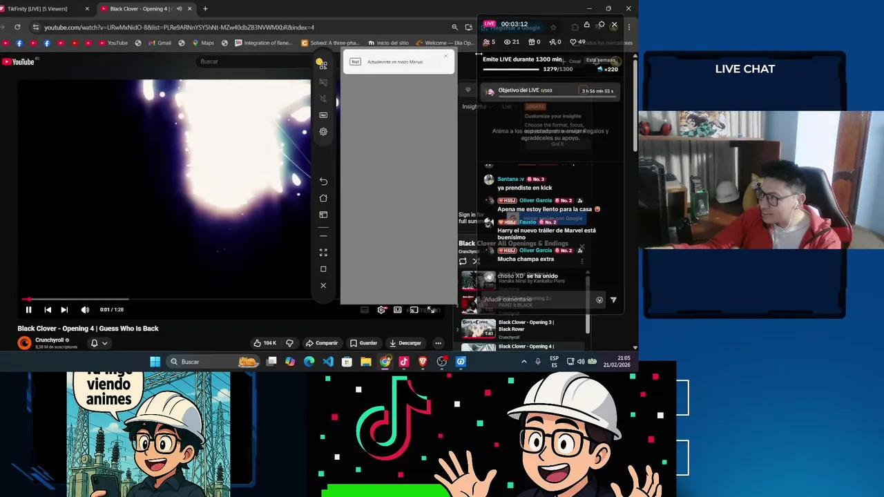Show hidden system tray icons
Viewport: 884px width, 497px height.
[x=523, y=362]
